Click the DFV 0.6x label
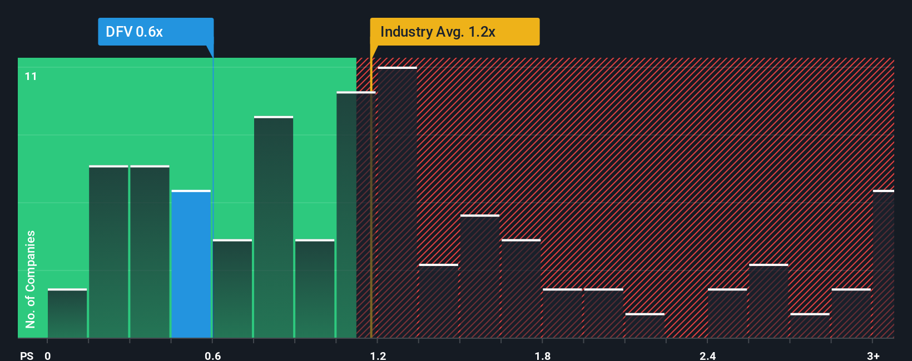The width and height of the screenshot is (912, 361). click(x=156, y=32)
